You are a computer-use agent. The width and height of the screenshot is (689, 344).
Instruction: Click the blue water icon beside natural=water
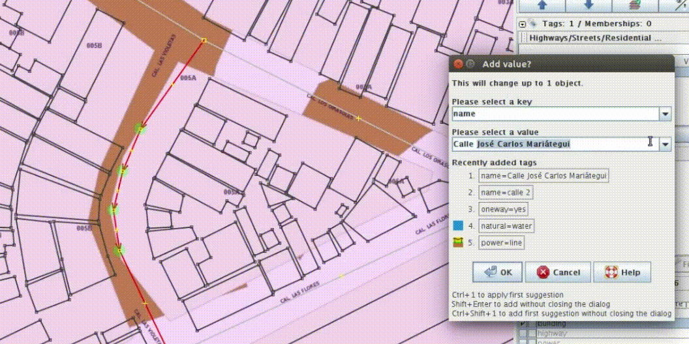pos(458,226)
